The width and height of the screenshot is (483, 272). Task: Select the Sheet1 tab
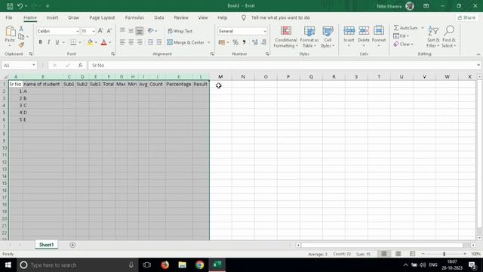46,245
